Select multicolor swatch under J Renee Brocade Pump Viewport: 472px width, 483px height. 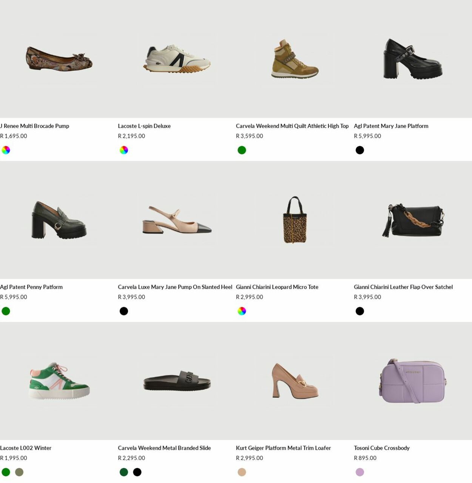click(6, 150)
